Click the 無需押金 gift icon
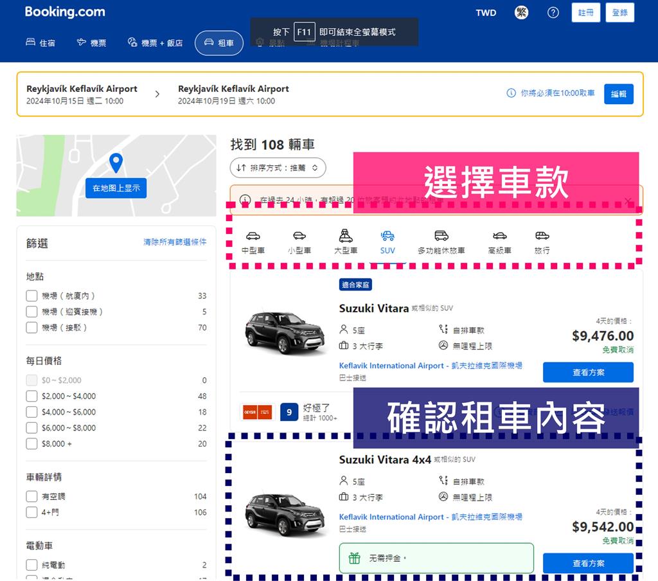The width and height of the screenshot is (658, 581). pyautogui.click(x=355, y=558)
